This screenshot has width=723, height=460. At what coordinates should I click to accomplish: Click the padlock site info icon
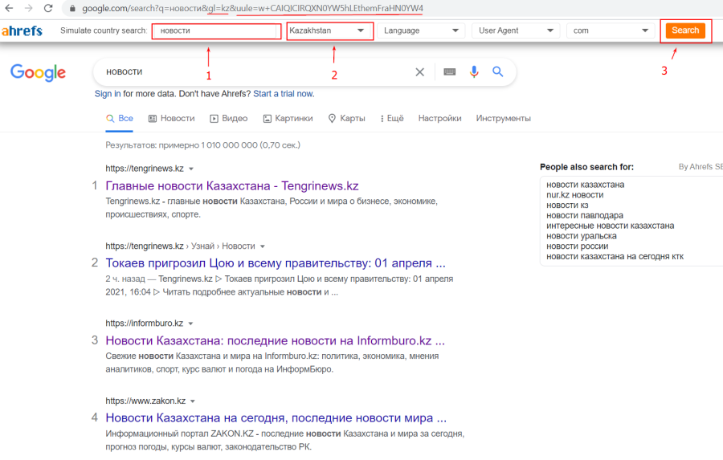coord(72,8)
